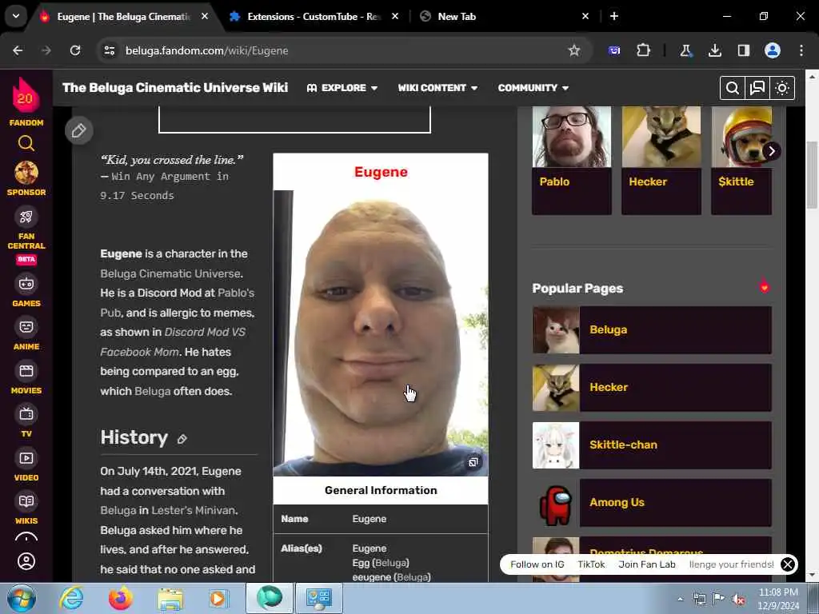This screenshot has width=819, height=614.
Task: Open the Games controller icon
Action: [26, 284]
